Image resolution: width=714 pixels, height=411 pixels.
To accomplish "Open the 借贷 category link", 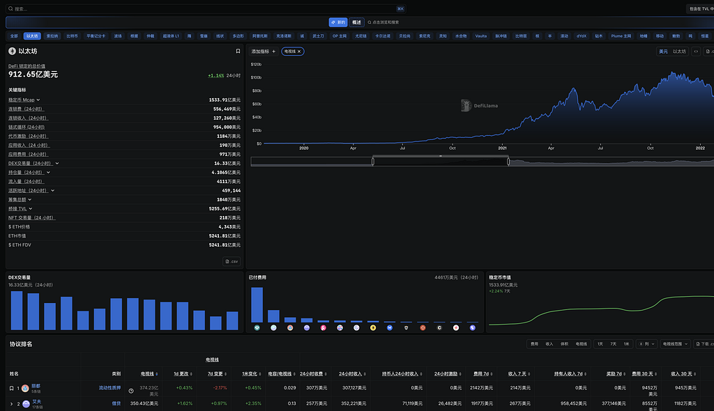I will [116, 403].
